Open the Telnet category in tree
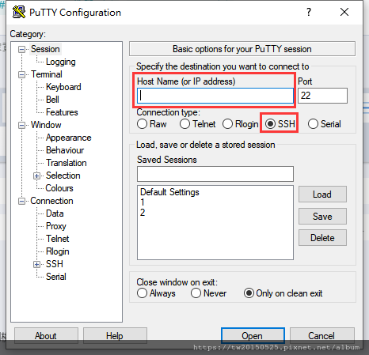Screen dimensions: 369x355 [57, 239]
